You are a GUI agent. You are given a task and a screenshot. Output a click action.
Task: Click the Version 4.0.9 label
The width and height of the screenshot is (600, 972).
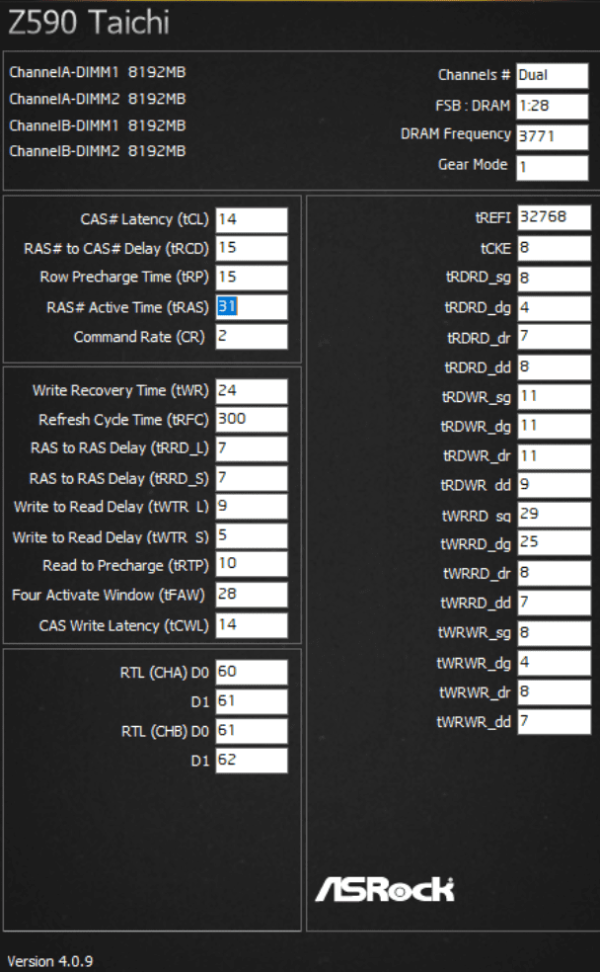[49, 961]
